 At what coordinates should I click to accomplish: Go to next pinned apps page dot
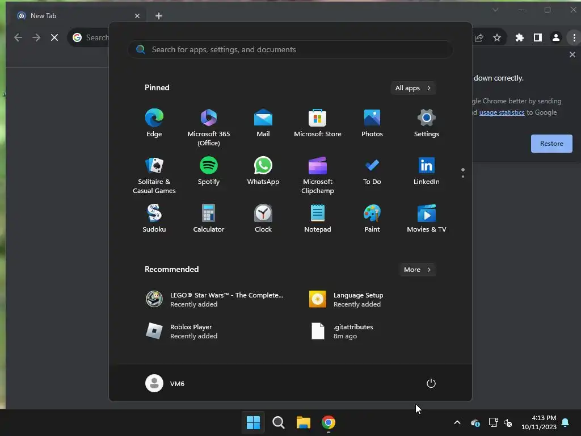pyautogui.click(x=463, y=177)
